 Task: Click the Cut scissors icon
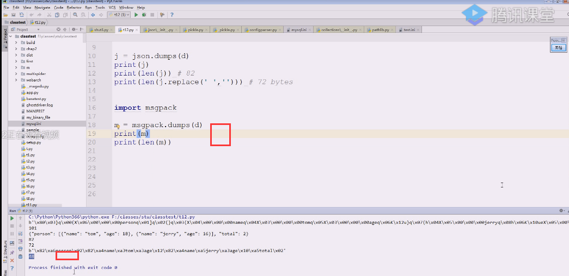(x=49, y=15)
